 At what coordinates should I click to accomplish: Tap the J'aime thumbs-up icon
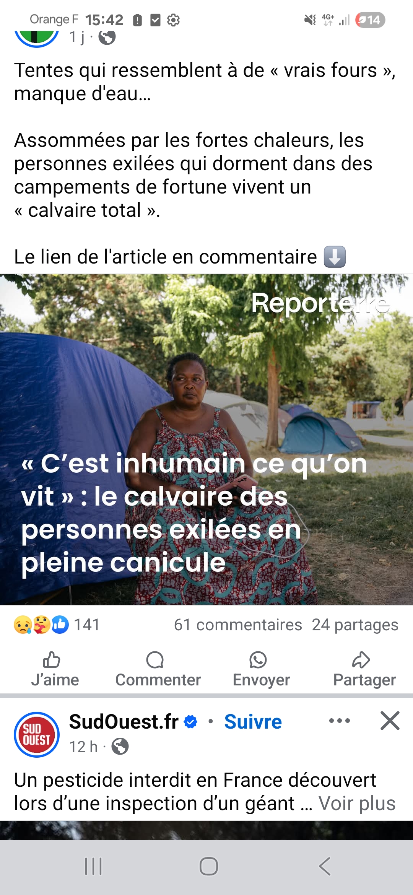click(51, 660)
